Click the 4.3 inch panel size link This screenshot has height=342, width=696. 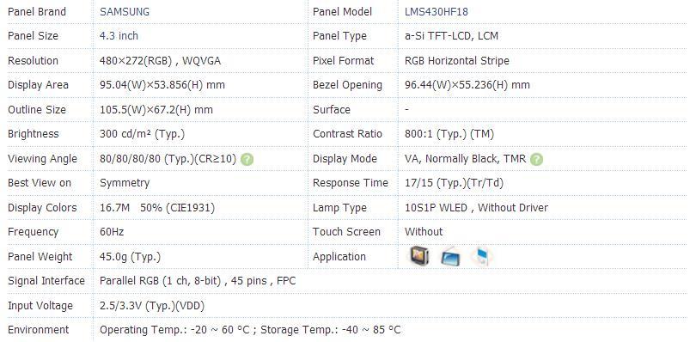coord(119,36)
